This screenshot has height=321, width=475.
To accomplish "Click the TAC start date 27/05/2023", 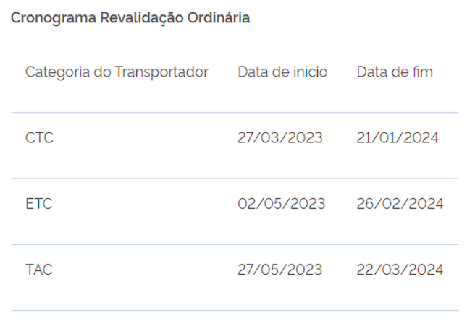I will 280,270.
